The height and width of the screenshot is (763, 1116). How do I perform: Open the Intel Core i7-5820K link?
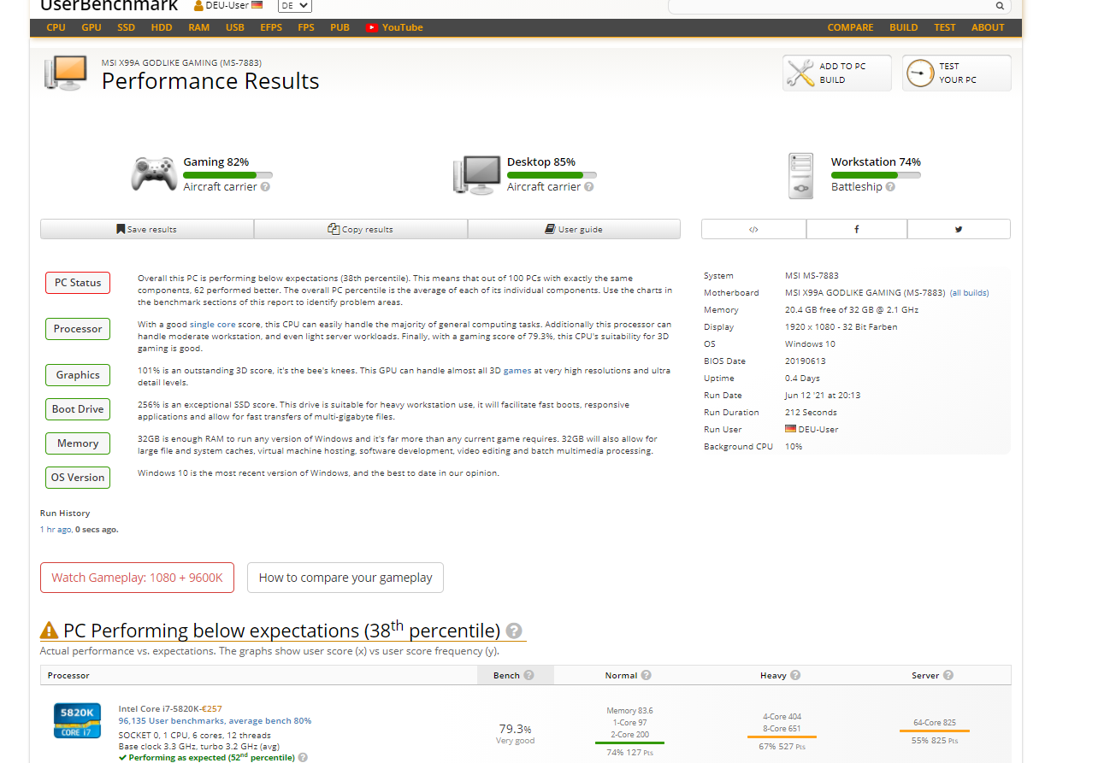(159, 708)
